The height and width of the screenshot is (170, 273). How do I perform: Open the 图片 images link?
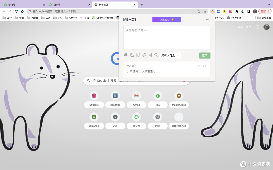coord(248,27)
